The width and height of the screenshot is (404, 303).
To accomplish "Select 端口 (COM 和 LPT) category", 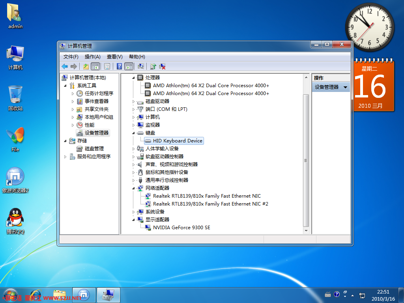I will pyautogui.click(x=166, y=109).
